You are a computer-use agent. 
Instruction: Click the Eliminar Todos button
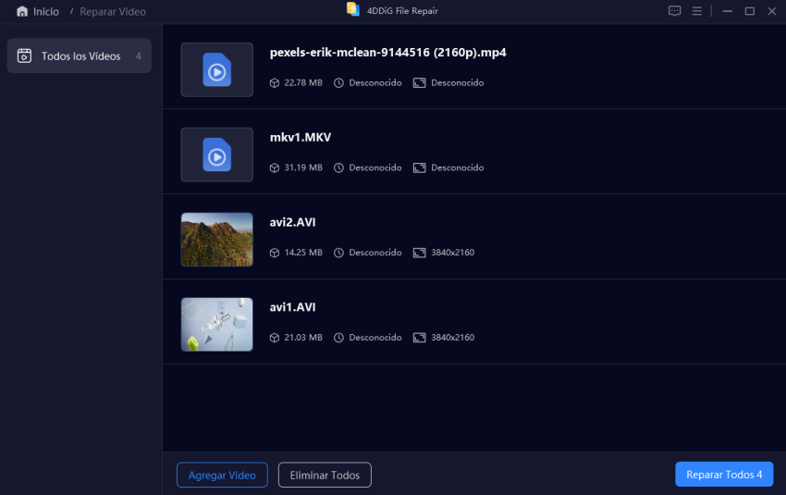tap(325, 475)
